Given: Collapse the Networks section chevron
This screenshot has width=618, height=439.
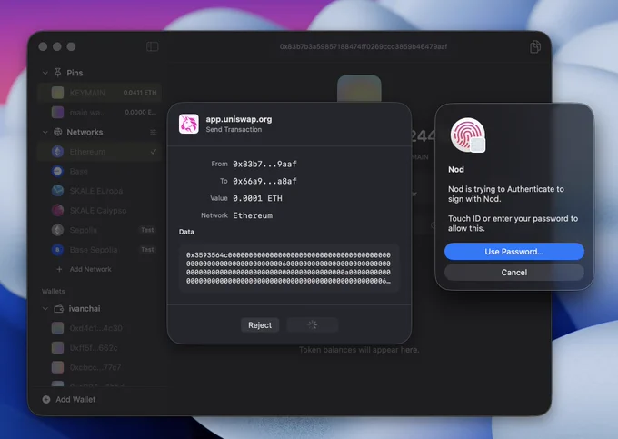Looking at the screenshot, I should pos(45,132).
